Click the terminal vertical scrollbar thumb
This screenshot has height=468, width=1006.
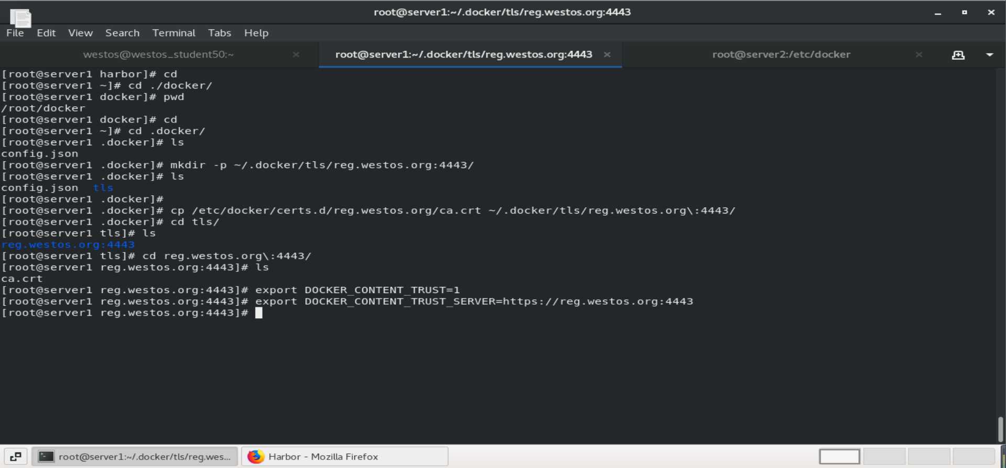pyautogui.click(x=1000, y=429)
